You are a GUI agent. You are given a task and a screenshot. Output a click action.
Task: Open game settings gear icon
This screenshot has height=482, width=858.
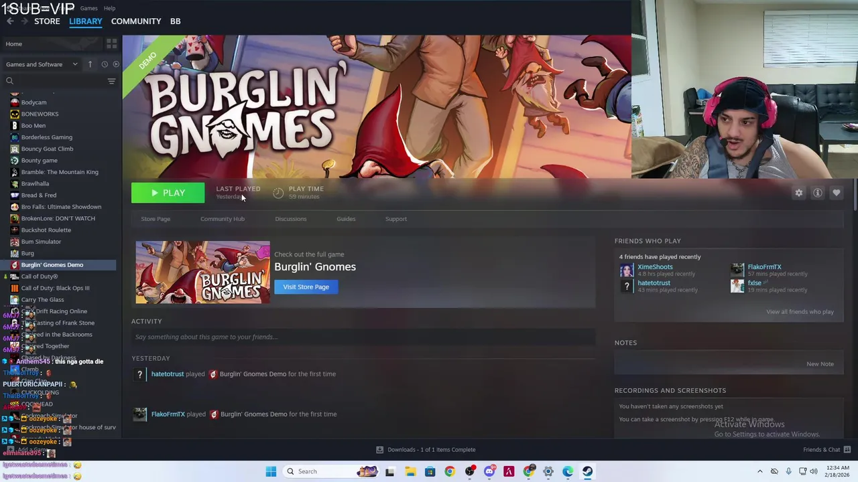[798, 193]
